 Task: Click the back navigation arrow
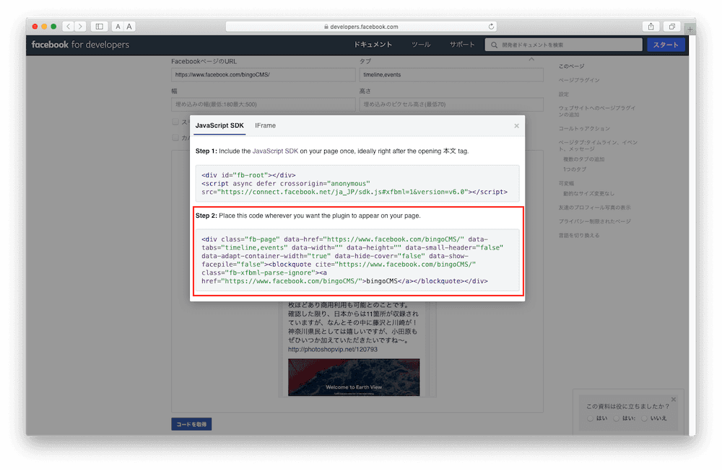[69, 26]
